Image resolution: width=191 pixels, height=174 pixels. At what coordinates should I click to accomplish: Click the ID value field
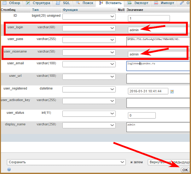pyautogui.click(x=149, y=18)
